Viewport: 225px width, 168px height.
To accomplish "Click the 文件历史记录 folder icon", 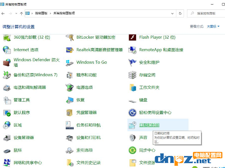I will 70,163.
